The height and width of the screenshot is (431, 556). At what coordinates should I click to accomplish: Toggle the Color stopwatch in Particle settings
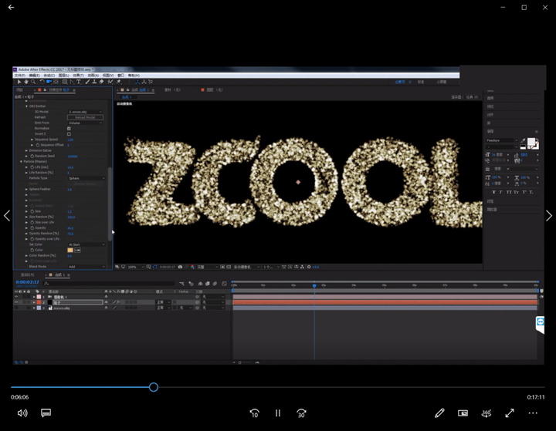32,250
